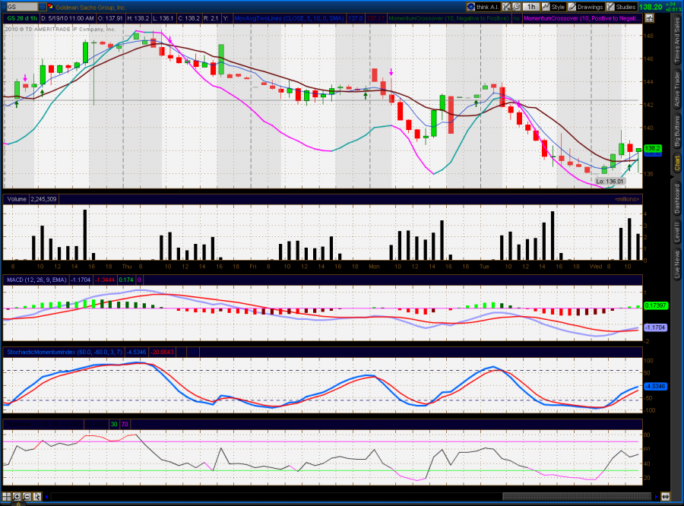The width and height of the screenshot is (684, 506).
Task: Click the right scroll arrow of chart scrollbar
Action: pyautogui.click(x=656, y=496)
